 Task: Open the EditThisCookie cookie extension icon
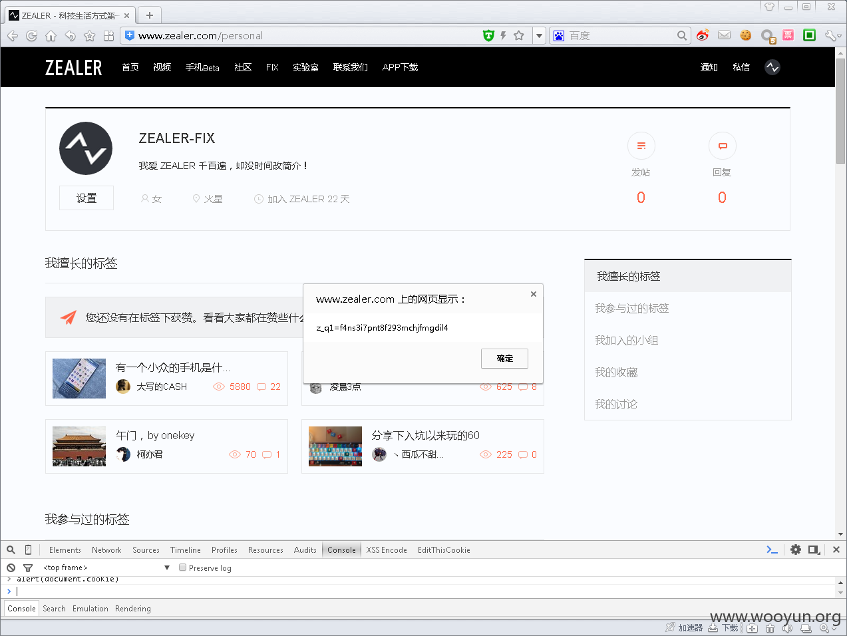pos(746,35)
